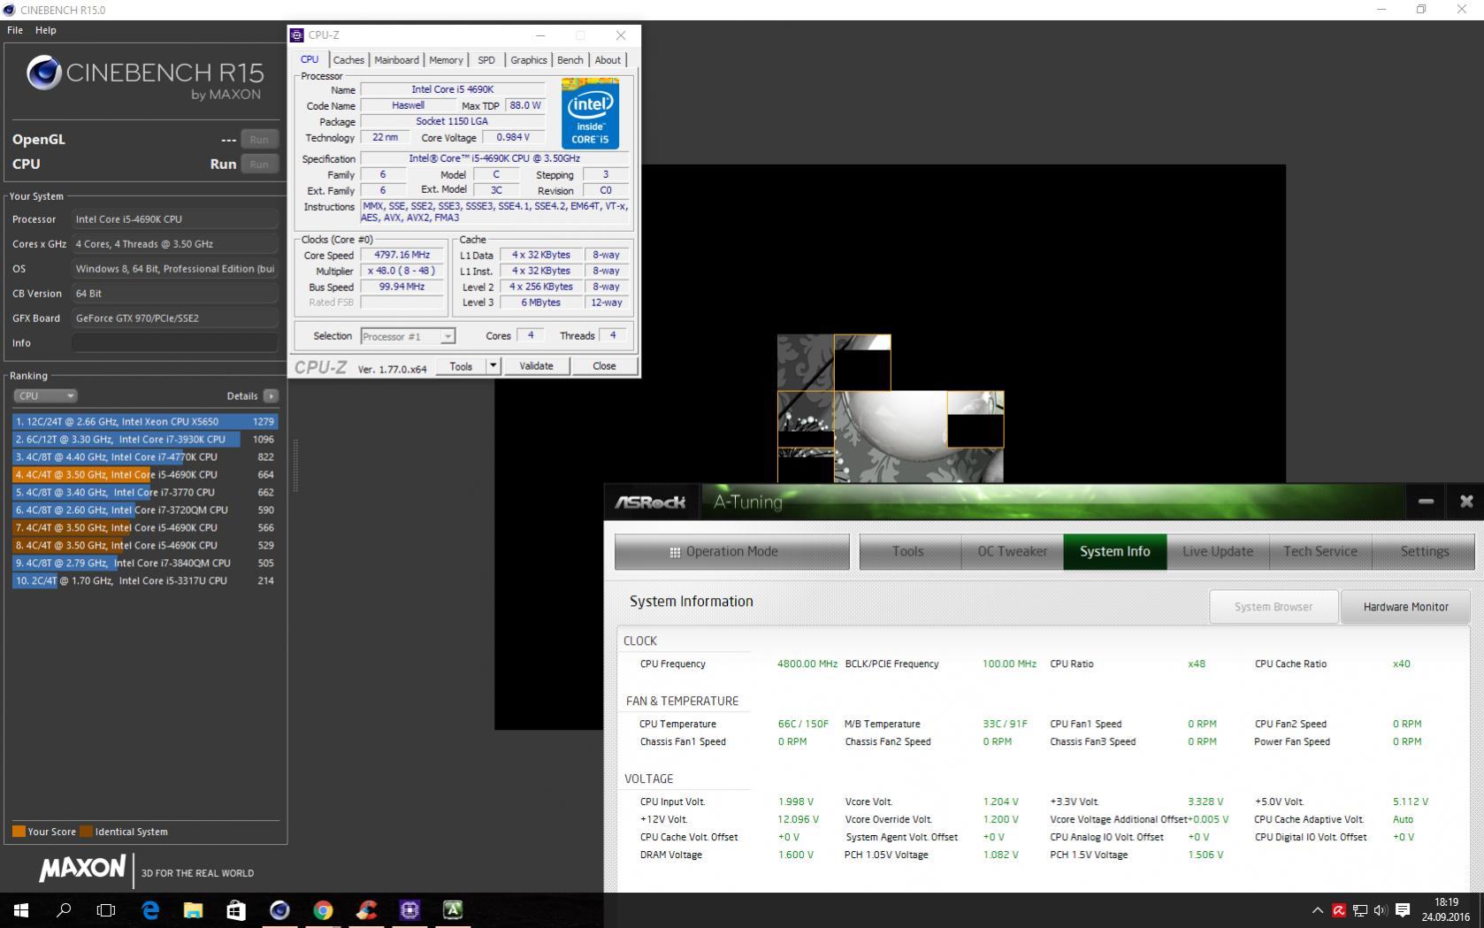Select the CPU tab in CPU-Z
This screenshot has height=928, width=1484.
tap(310, 59)
